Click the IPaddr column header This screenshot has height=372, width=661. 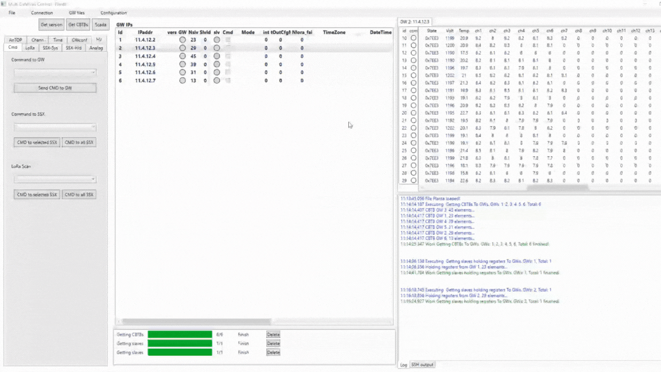(x=145, y=32)
